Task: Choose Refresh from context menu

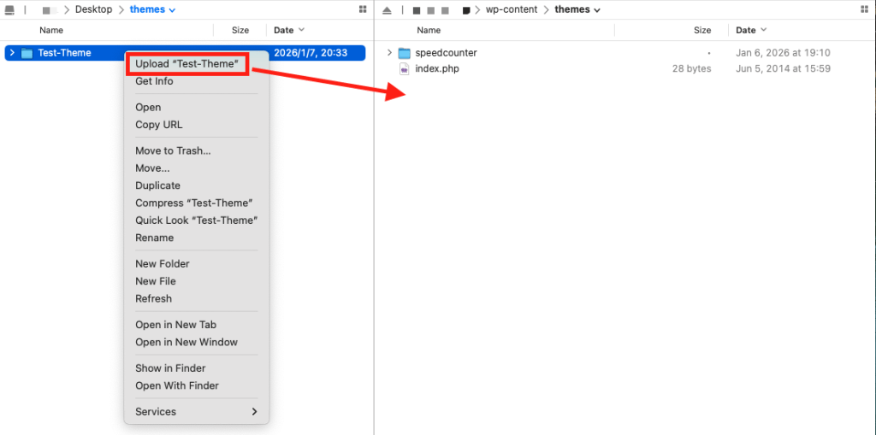Action: [x=154, y=299]
